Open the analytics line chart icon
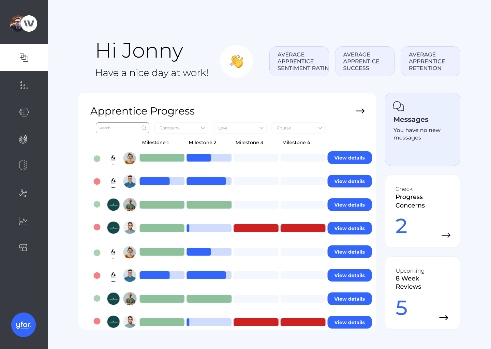 pyautogui.click(x=23, y=221)
